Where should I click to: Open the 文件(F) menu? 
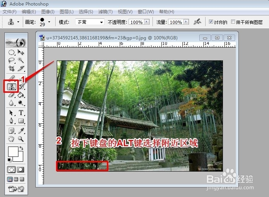point(10,12)
